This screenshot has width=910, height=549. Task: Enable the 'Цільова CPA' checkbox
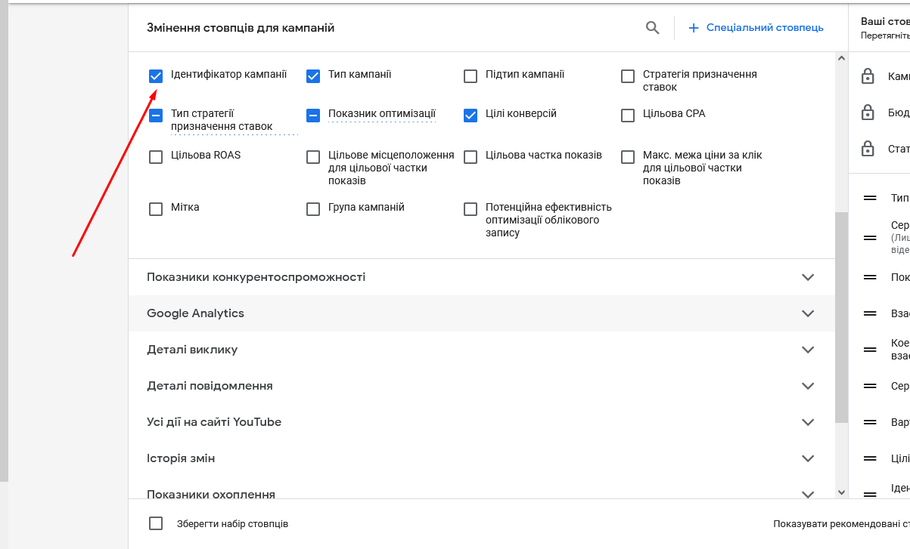(627, 115)
